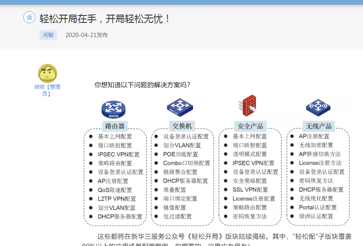Click License注册配置 in security list
363x246 pixels.
pos(254,199)
